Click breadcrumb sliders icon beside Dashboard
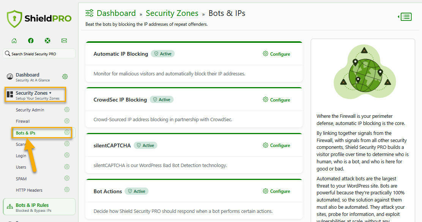Screen dimensions: 422x222 [89, 13]
